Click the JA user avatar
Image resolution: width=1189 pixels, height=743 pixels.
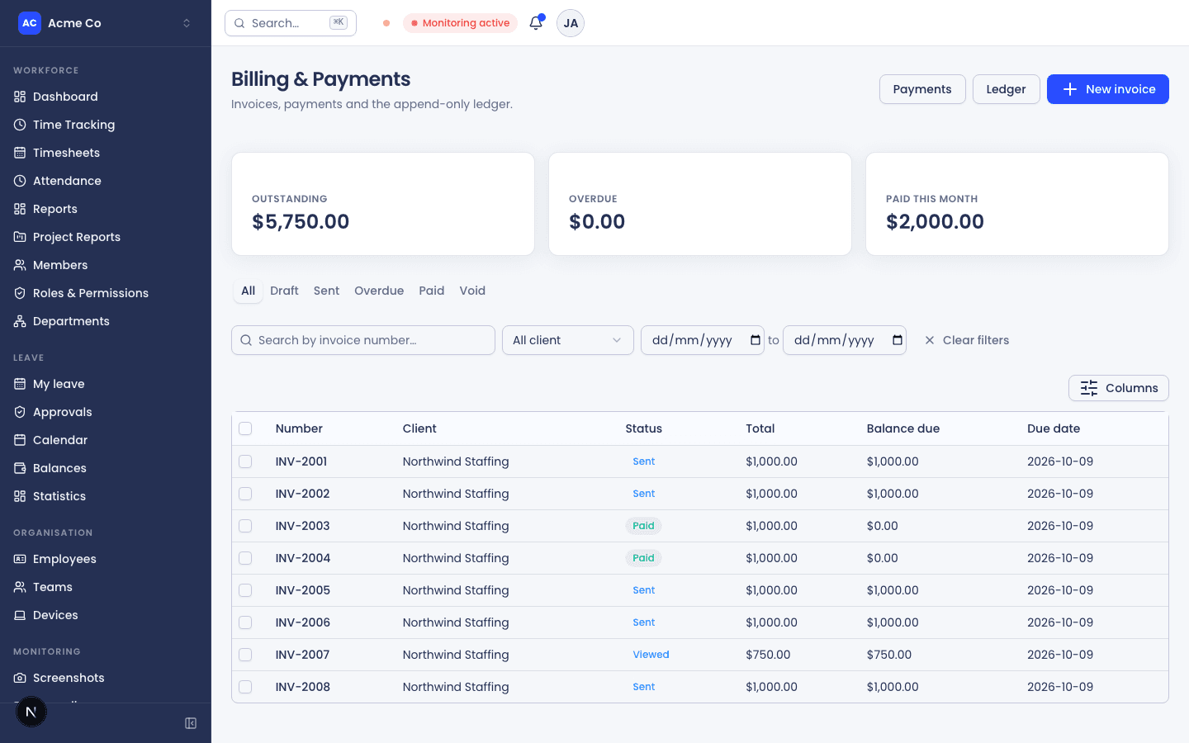[x=571, y=23]
